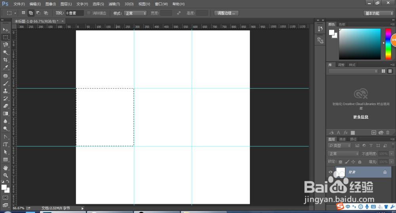The image size is (396, 213).
Task: Select the Rectangular Marquee tool in toolbox
Action: pyautogui.click(x=5, y=37)
